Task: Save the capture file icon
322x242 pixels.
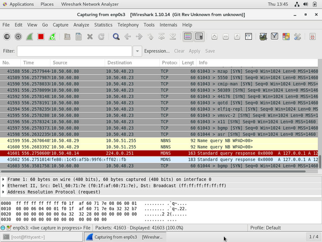Action: coord(78,37)
